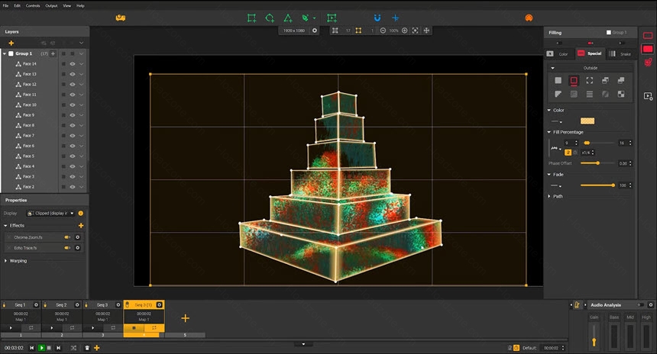Click the crop selection tool in top toolbar
Image resolution: width=657 pixels, height=354 pixels.
(332, 18)
